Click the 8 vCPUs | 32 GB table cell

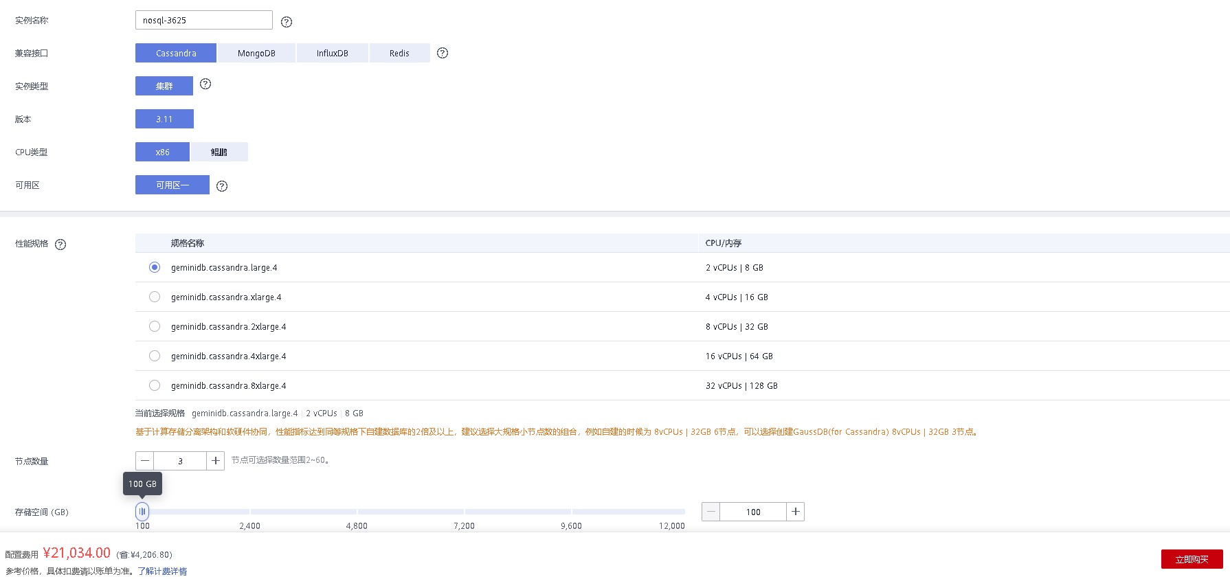click(x=737, y=327)
